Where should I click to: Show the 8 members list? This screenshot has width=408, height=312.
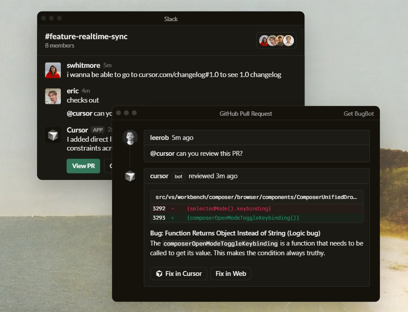(x=59, y=46)
